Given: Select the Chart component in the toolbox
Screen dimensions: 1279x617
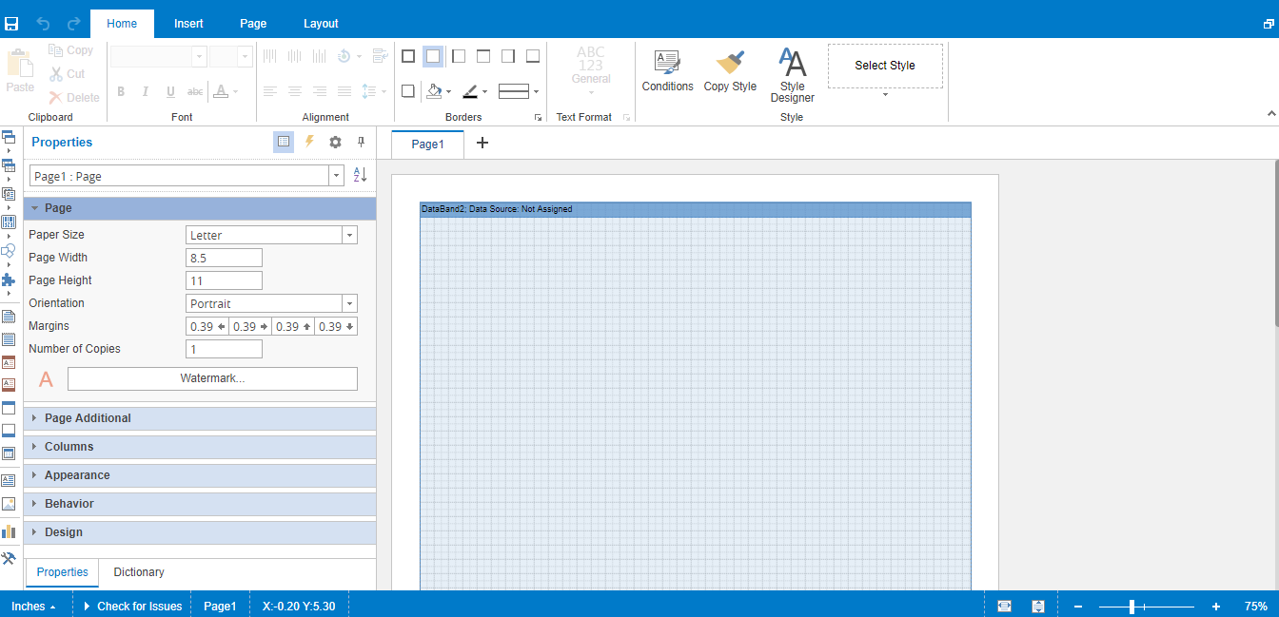Looking at the screenshot, I should (x=9, y=531).
